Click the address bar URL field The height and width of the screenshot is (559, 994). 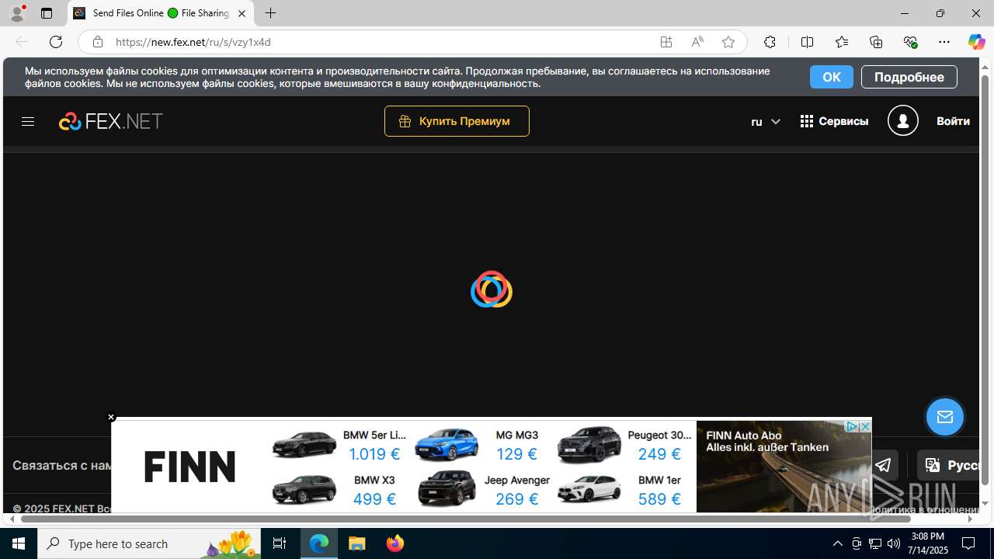(x=381, y=42)
